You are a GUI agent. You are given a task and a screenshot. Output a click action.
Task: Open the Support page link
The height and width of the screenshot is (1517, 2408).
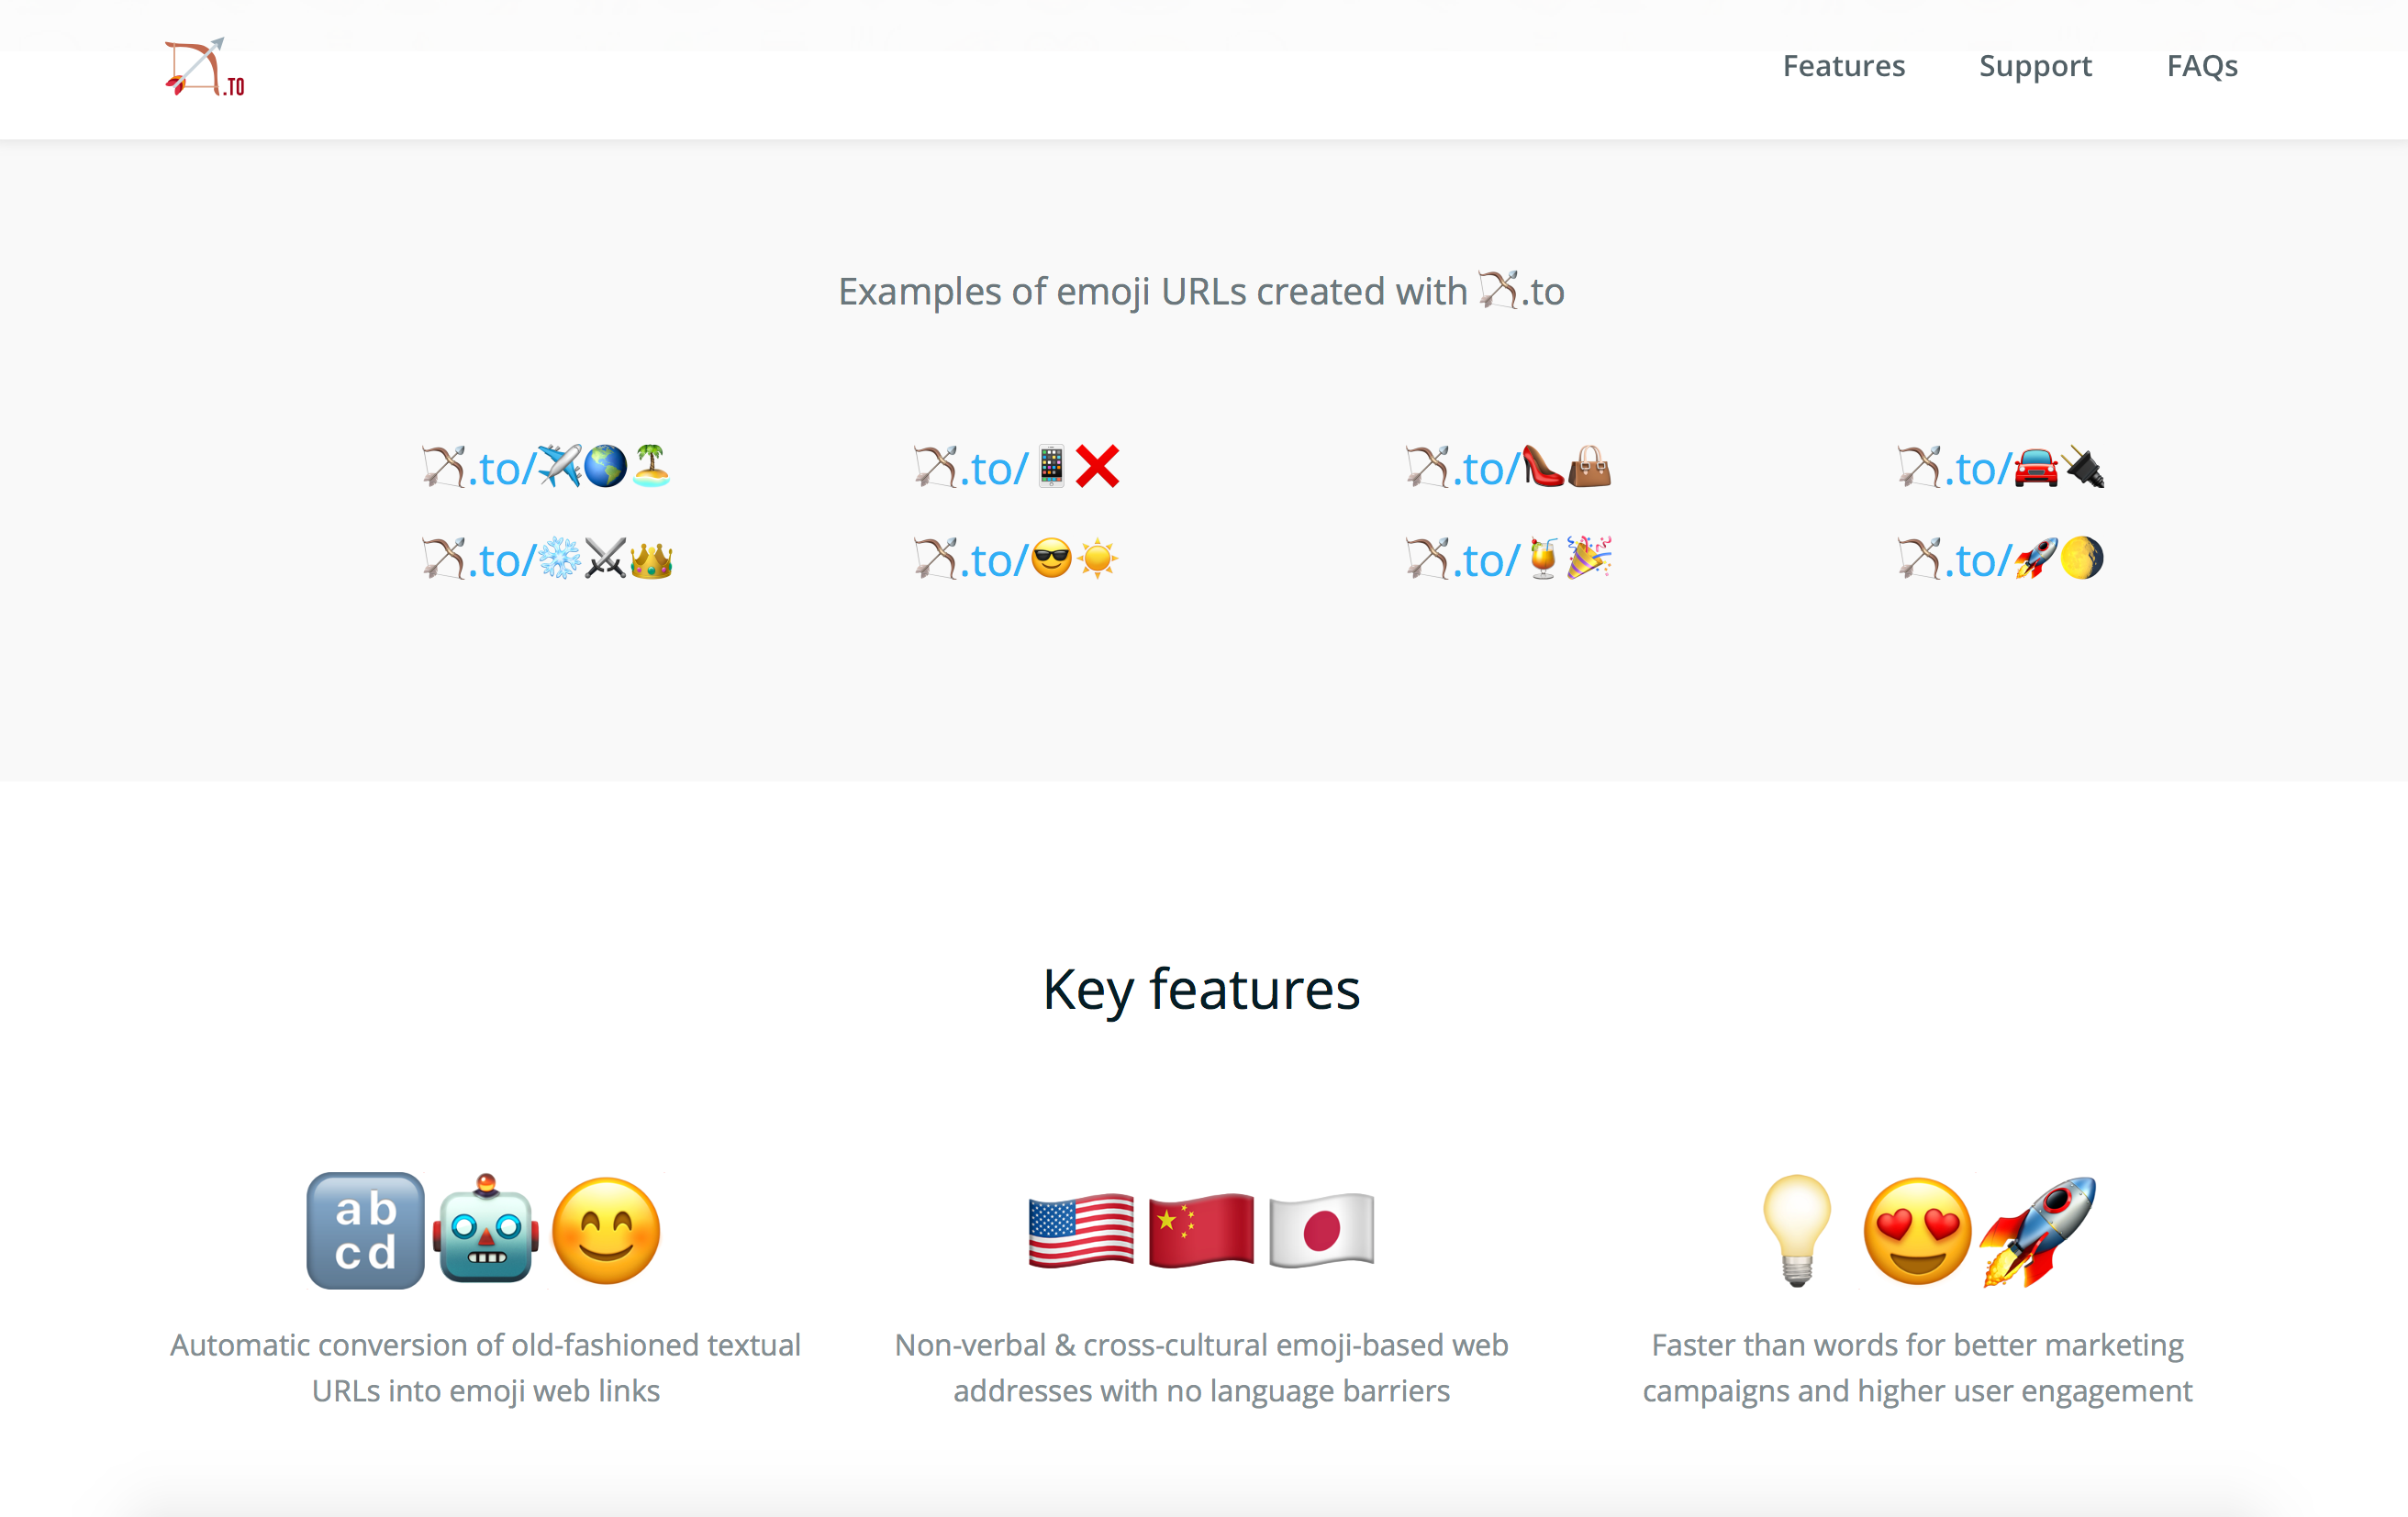[2035, 66]
